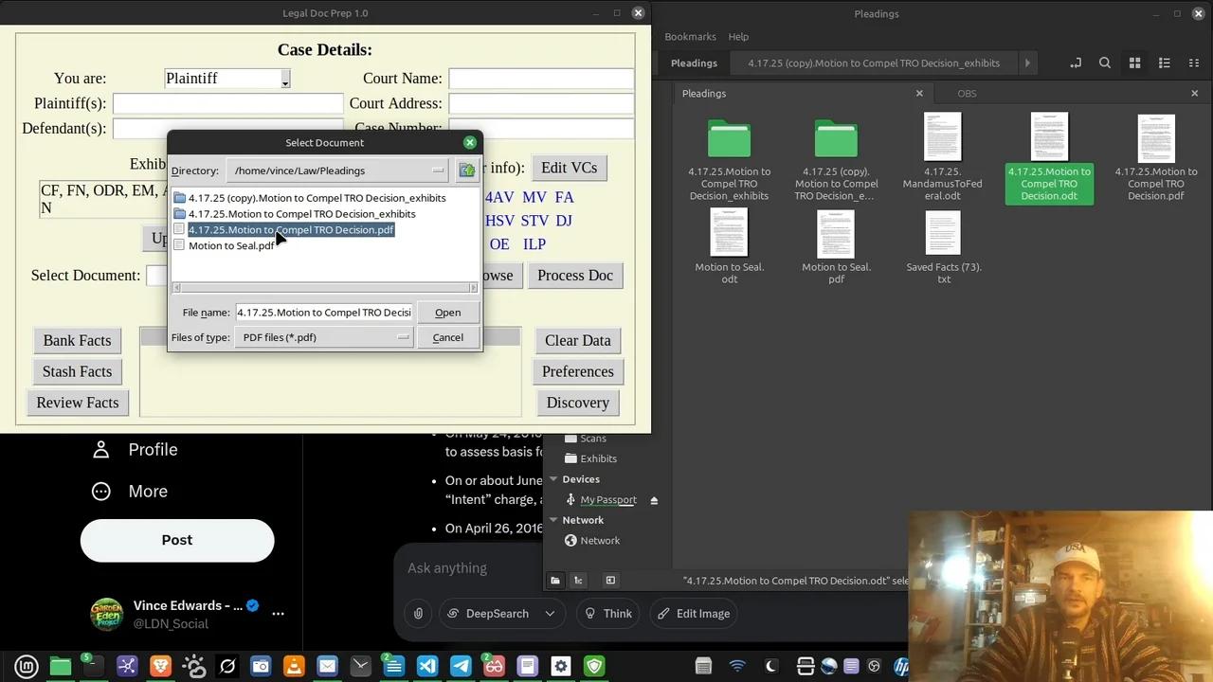The height and width of the screenshot is (682, 1213).
Task: Expand the path bar forward arrow
Action: pyautogui.click(x=1027, y=63)
